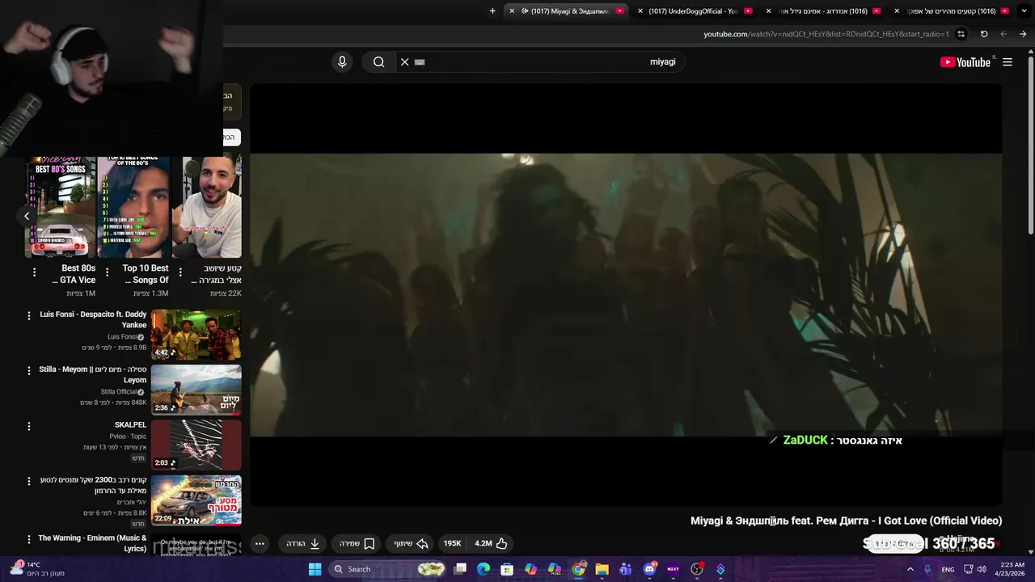1035x582 pixels.
Task: Go to the YouTube home logo
Action: coord(965,62)
